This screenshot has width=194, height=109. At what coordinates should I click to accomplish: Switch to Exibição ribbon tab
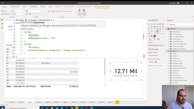43,7
